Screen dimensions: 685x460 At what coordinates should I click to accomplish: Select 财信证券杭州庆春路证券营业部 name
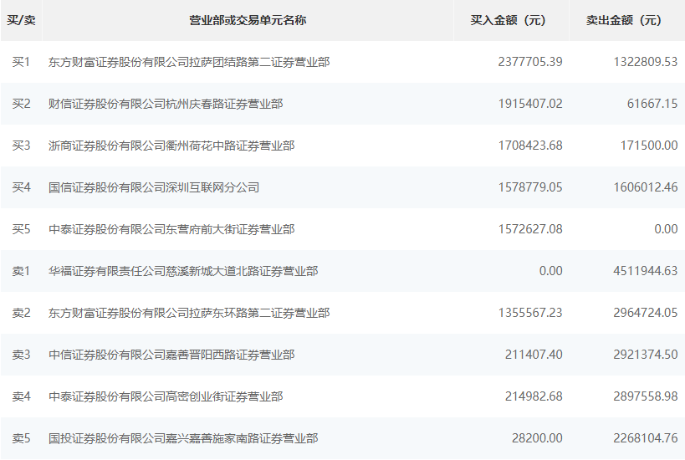166,104
